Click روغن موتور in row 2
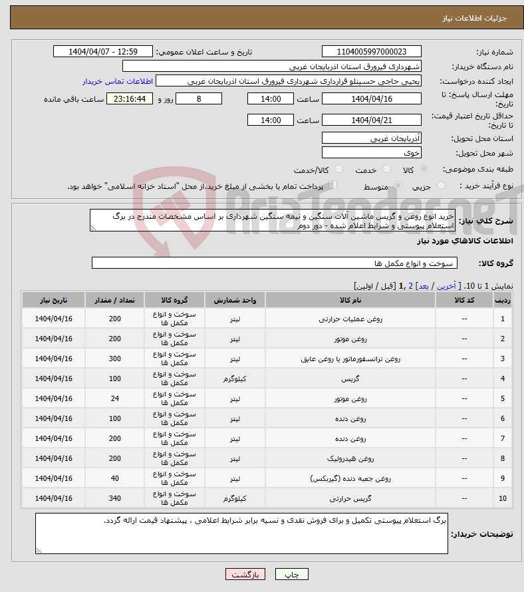This screenshot has width=524, height=592. [350, 339]
